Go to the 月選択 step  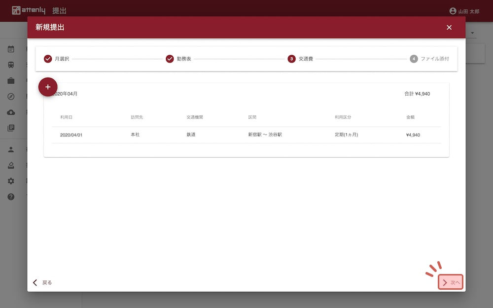point(56,59)
